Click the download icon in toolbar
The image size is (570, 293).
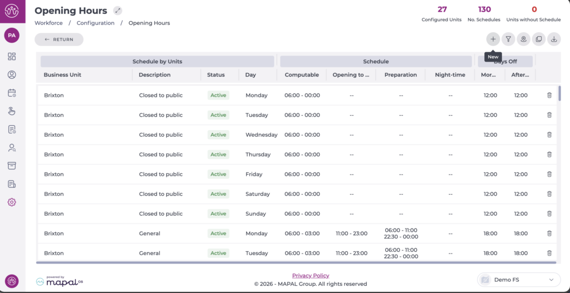point(554,39)
